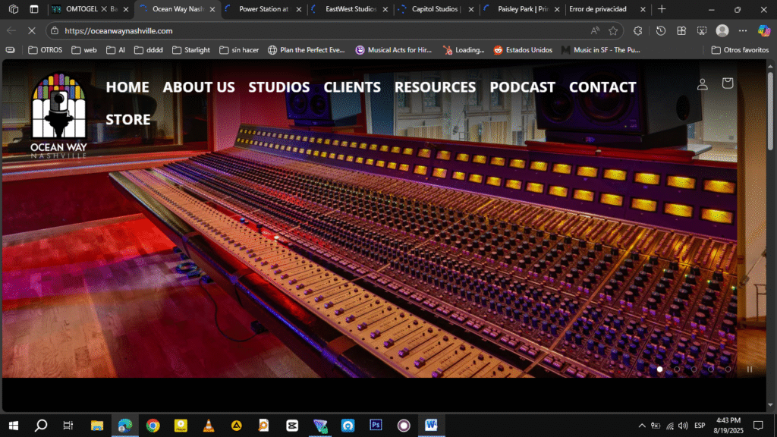The image size is (777, 437).
Task: Open the shopping cart icon
Action: click(728, 83)
